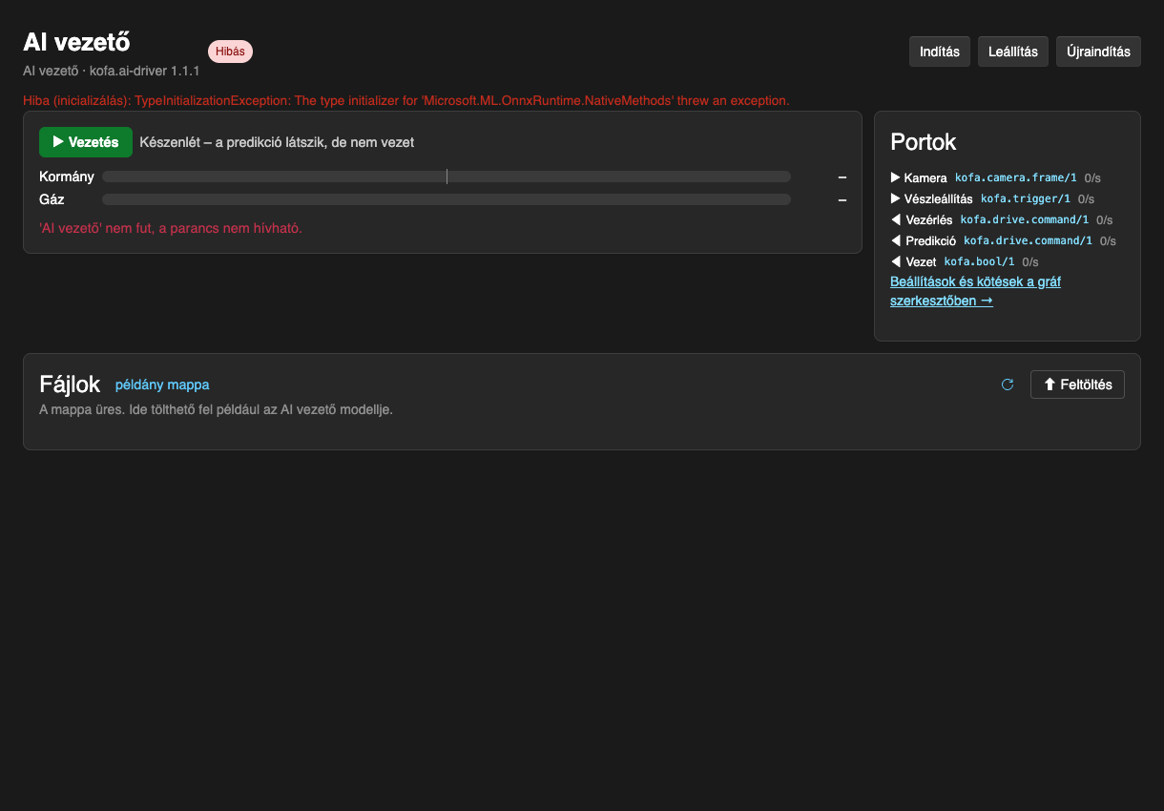This screenshot has height=811, width=1164.
Task: Click the kofa.trigger/1 type label
Action: tap(1025, 198)
